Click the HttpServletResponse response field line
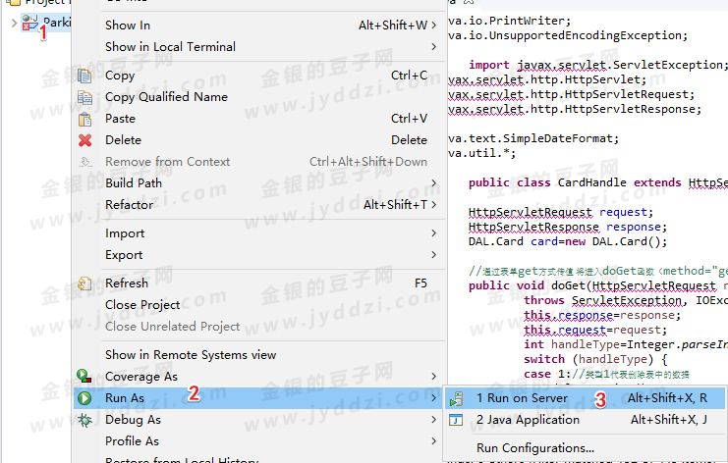 568,228
